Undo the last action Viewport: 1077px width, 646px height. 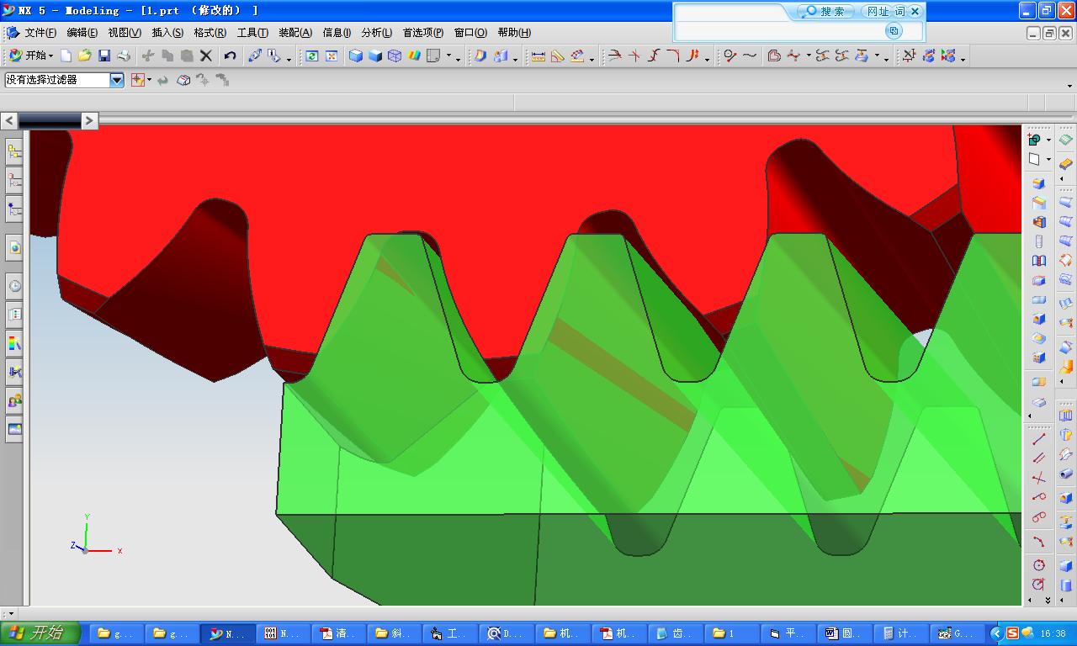click(230, 56)
